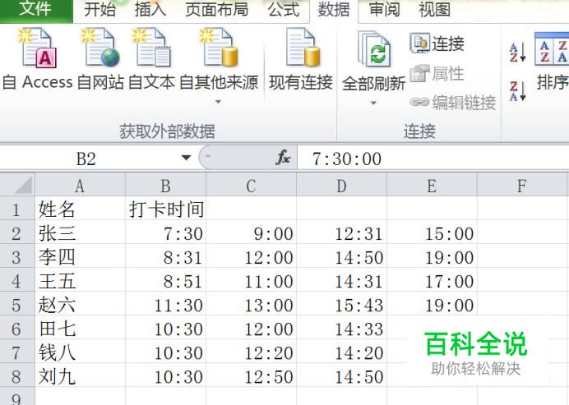The image size is (569, 405).
Task: Click cell containing 田七
Action: pos(81,329)
